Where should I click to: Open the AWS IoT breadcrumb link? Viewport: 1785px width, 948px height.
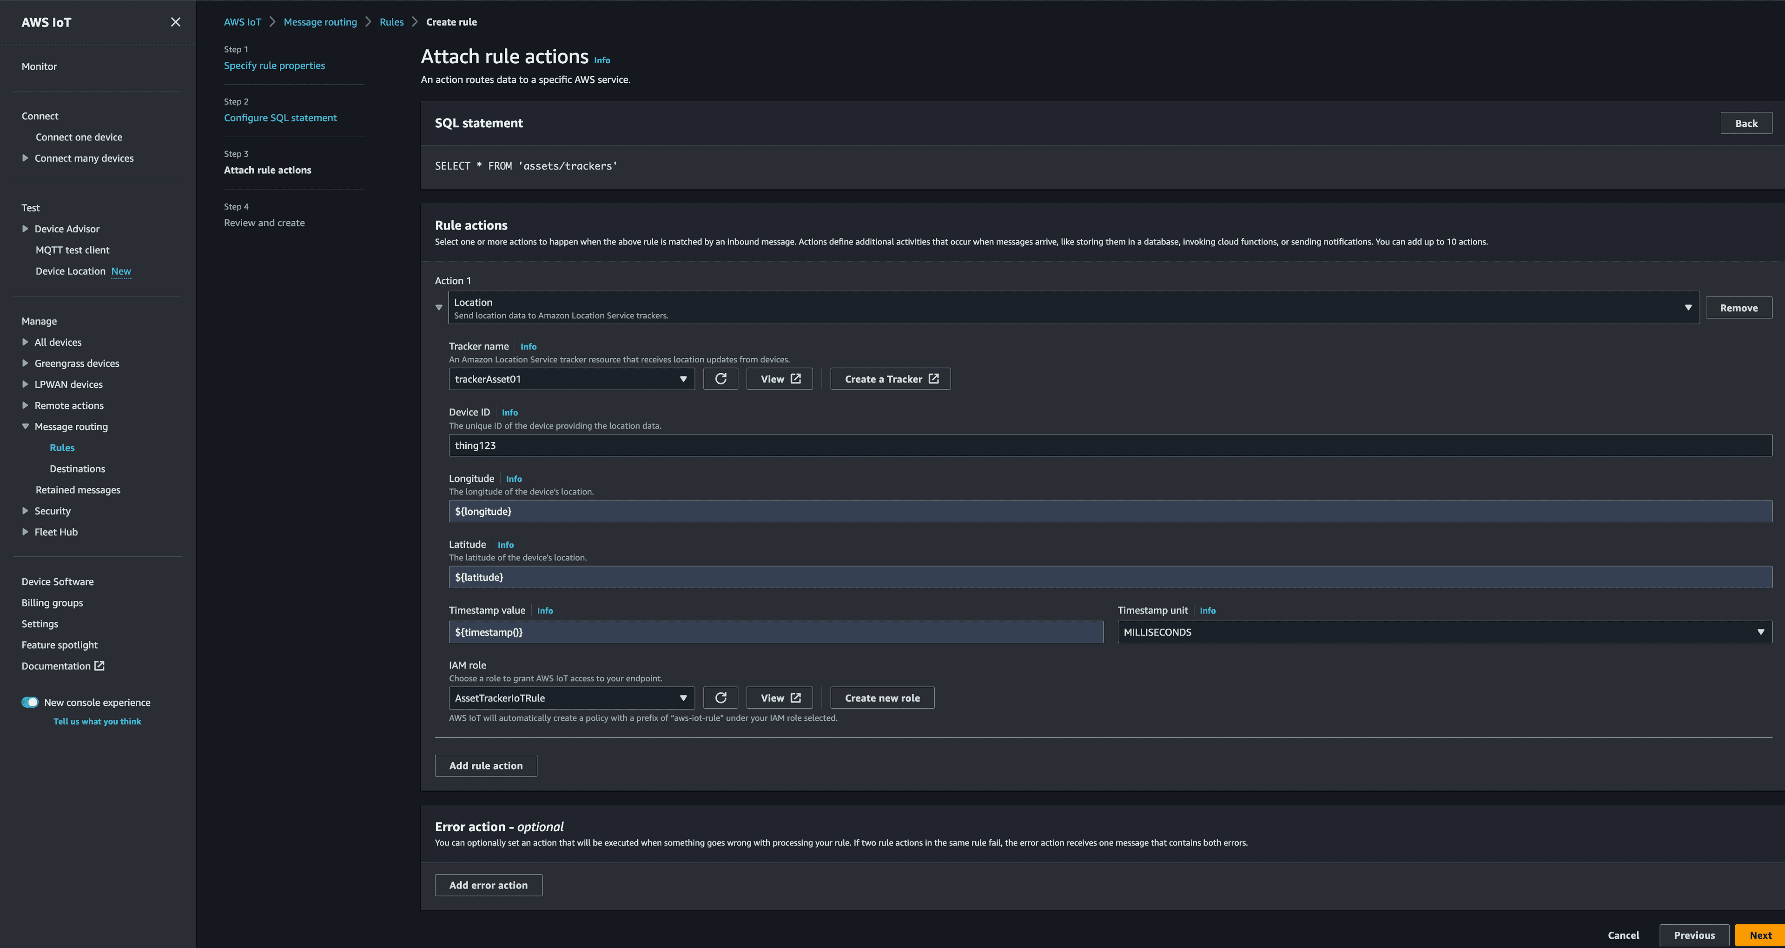243,22
